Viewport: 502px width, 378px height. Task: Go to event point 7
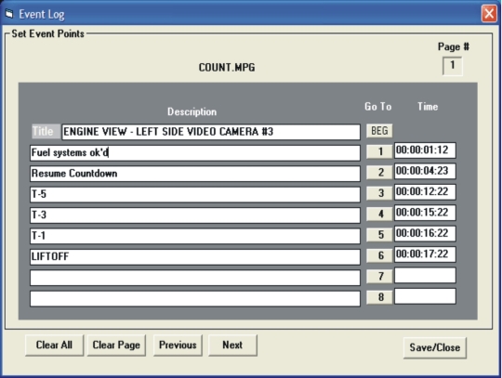[x=379, y=276]
